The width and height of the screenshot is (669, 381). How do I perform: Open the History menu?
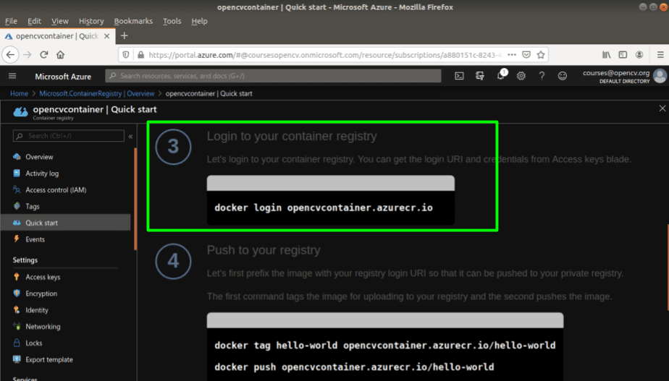coord(91,21)
